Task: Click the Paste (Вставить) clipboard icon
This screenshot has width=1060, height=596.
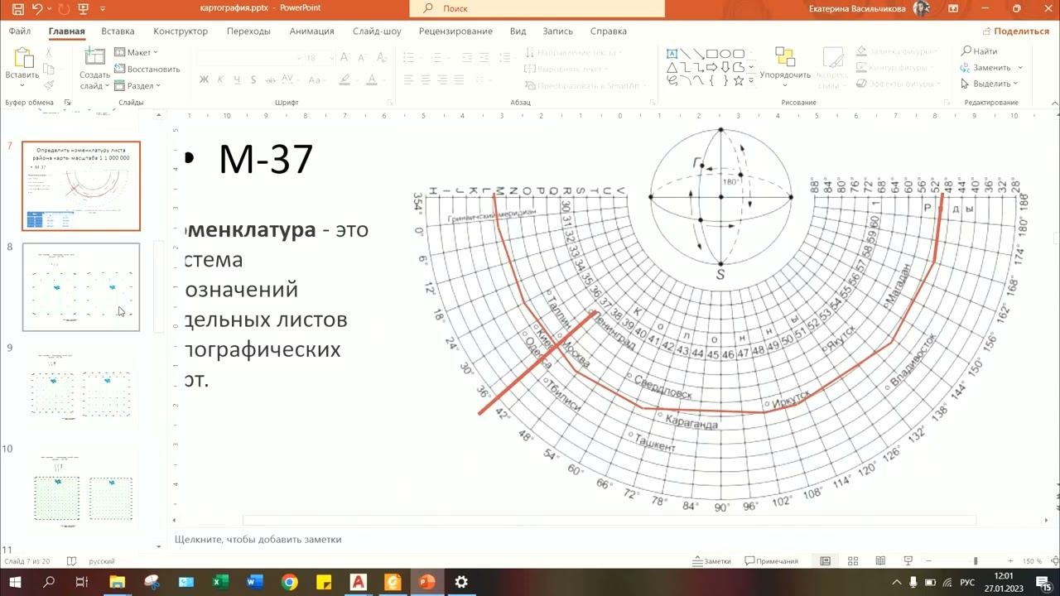Action: click(x=22, y=58)
